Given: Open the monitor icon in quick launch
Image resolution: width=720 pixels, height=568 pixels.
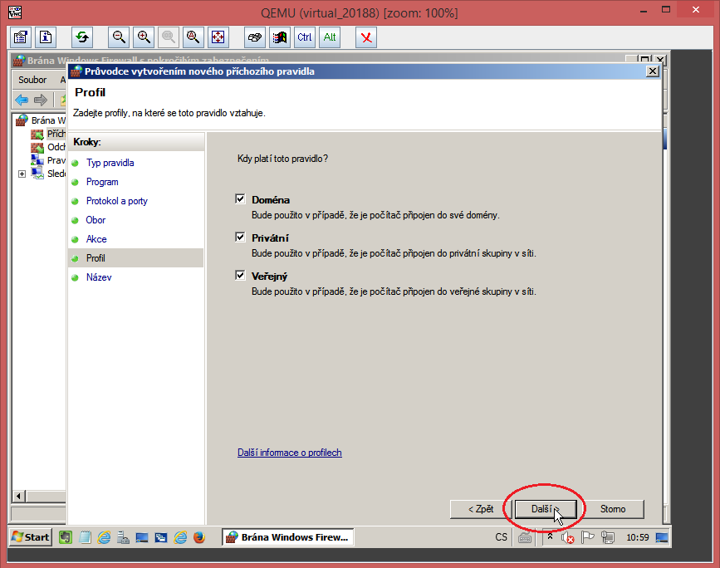Looking at the screenshot, I should click(142, 537).
